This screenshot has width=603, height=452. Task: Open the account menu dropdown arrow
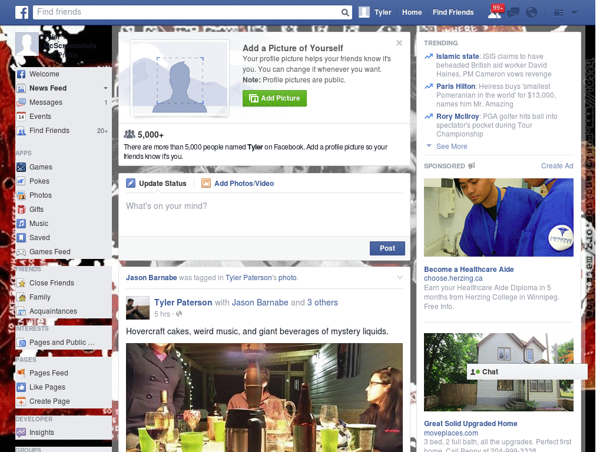(574, 13)
